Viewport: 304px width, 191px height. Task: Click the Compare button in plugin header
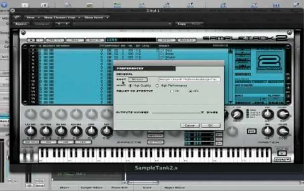point(42,24)
